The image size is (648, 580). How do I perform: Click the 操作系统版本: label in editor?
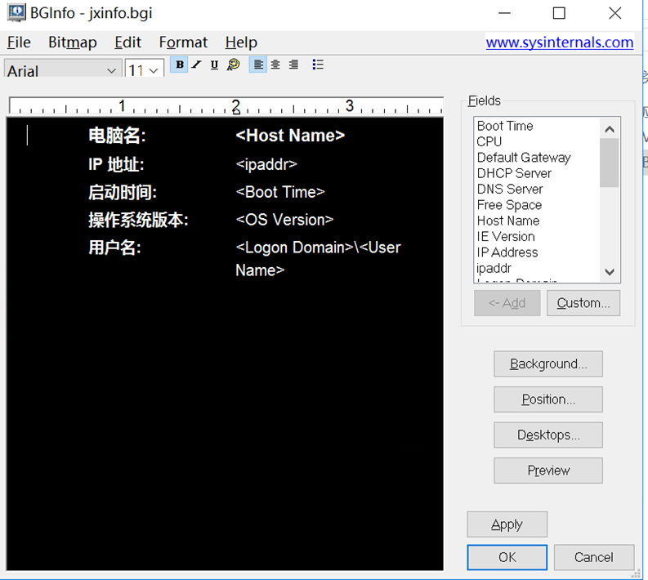point(138,220)
